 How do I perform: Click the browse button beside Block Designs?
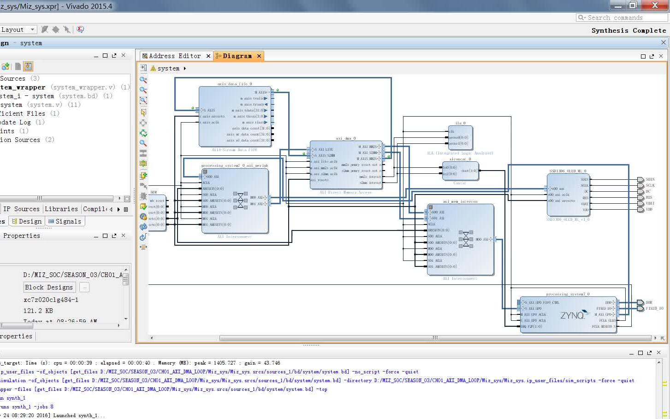coord(84,287)
